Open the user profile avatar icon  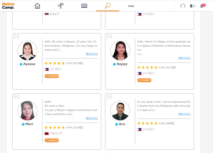[x=183, y=6]
